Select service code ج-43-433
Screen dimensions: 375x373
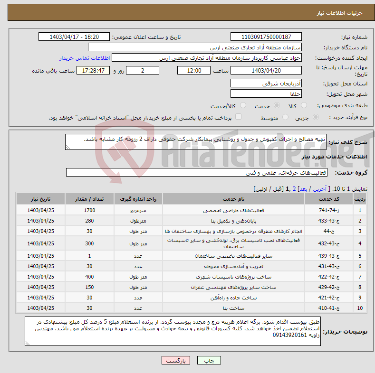point(329,221)
